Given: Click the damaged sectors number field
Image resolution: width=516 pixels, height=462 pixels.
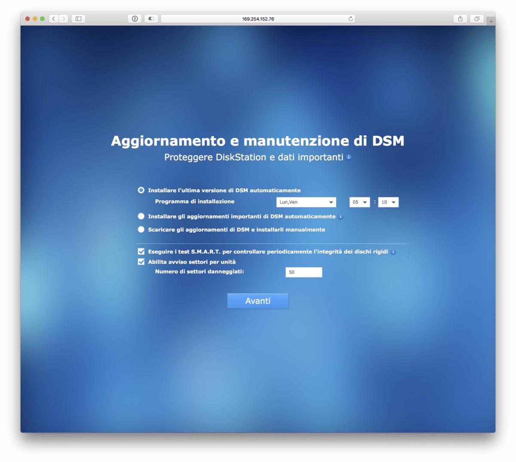Looking at the screenshot, I should (304, 272).
